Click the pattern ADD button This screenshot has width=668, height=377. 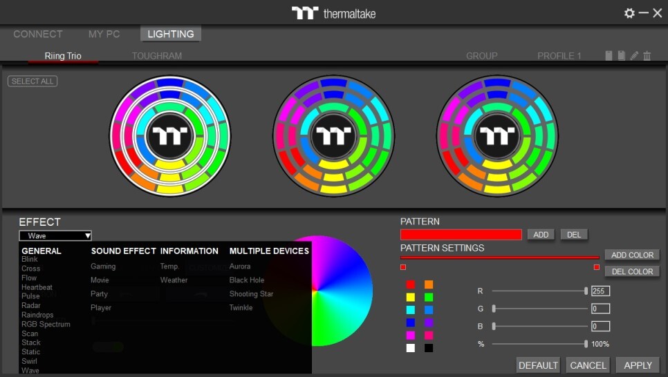541,235
